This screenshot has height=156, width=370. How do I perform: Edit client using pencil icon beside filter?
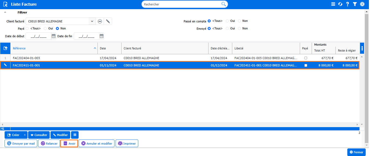108,21
